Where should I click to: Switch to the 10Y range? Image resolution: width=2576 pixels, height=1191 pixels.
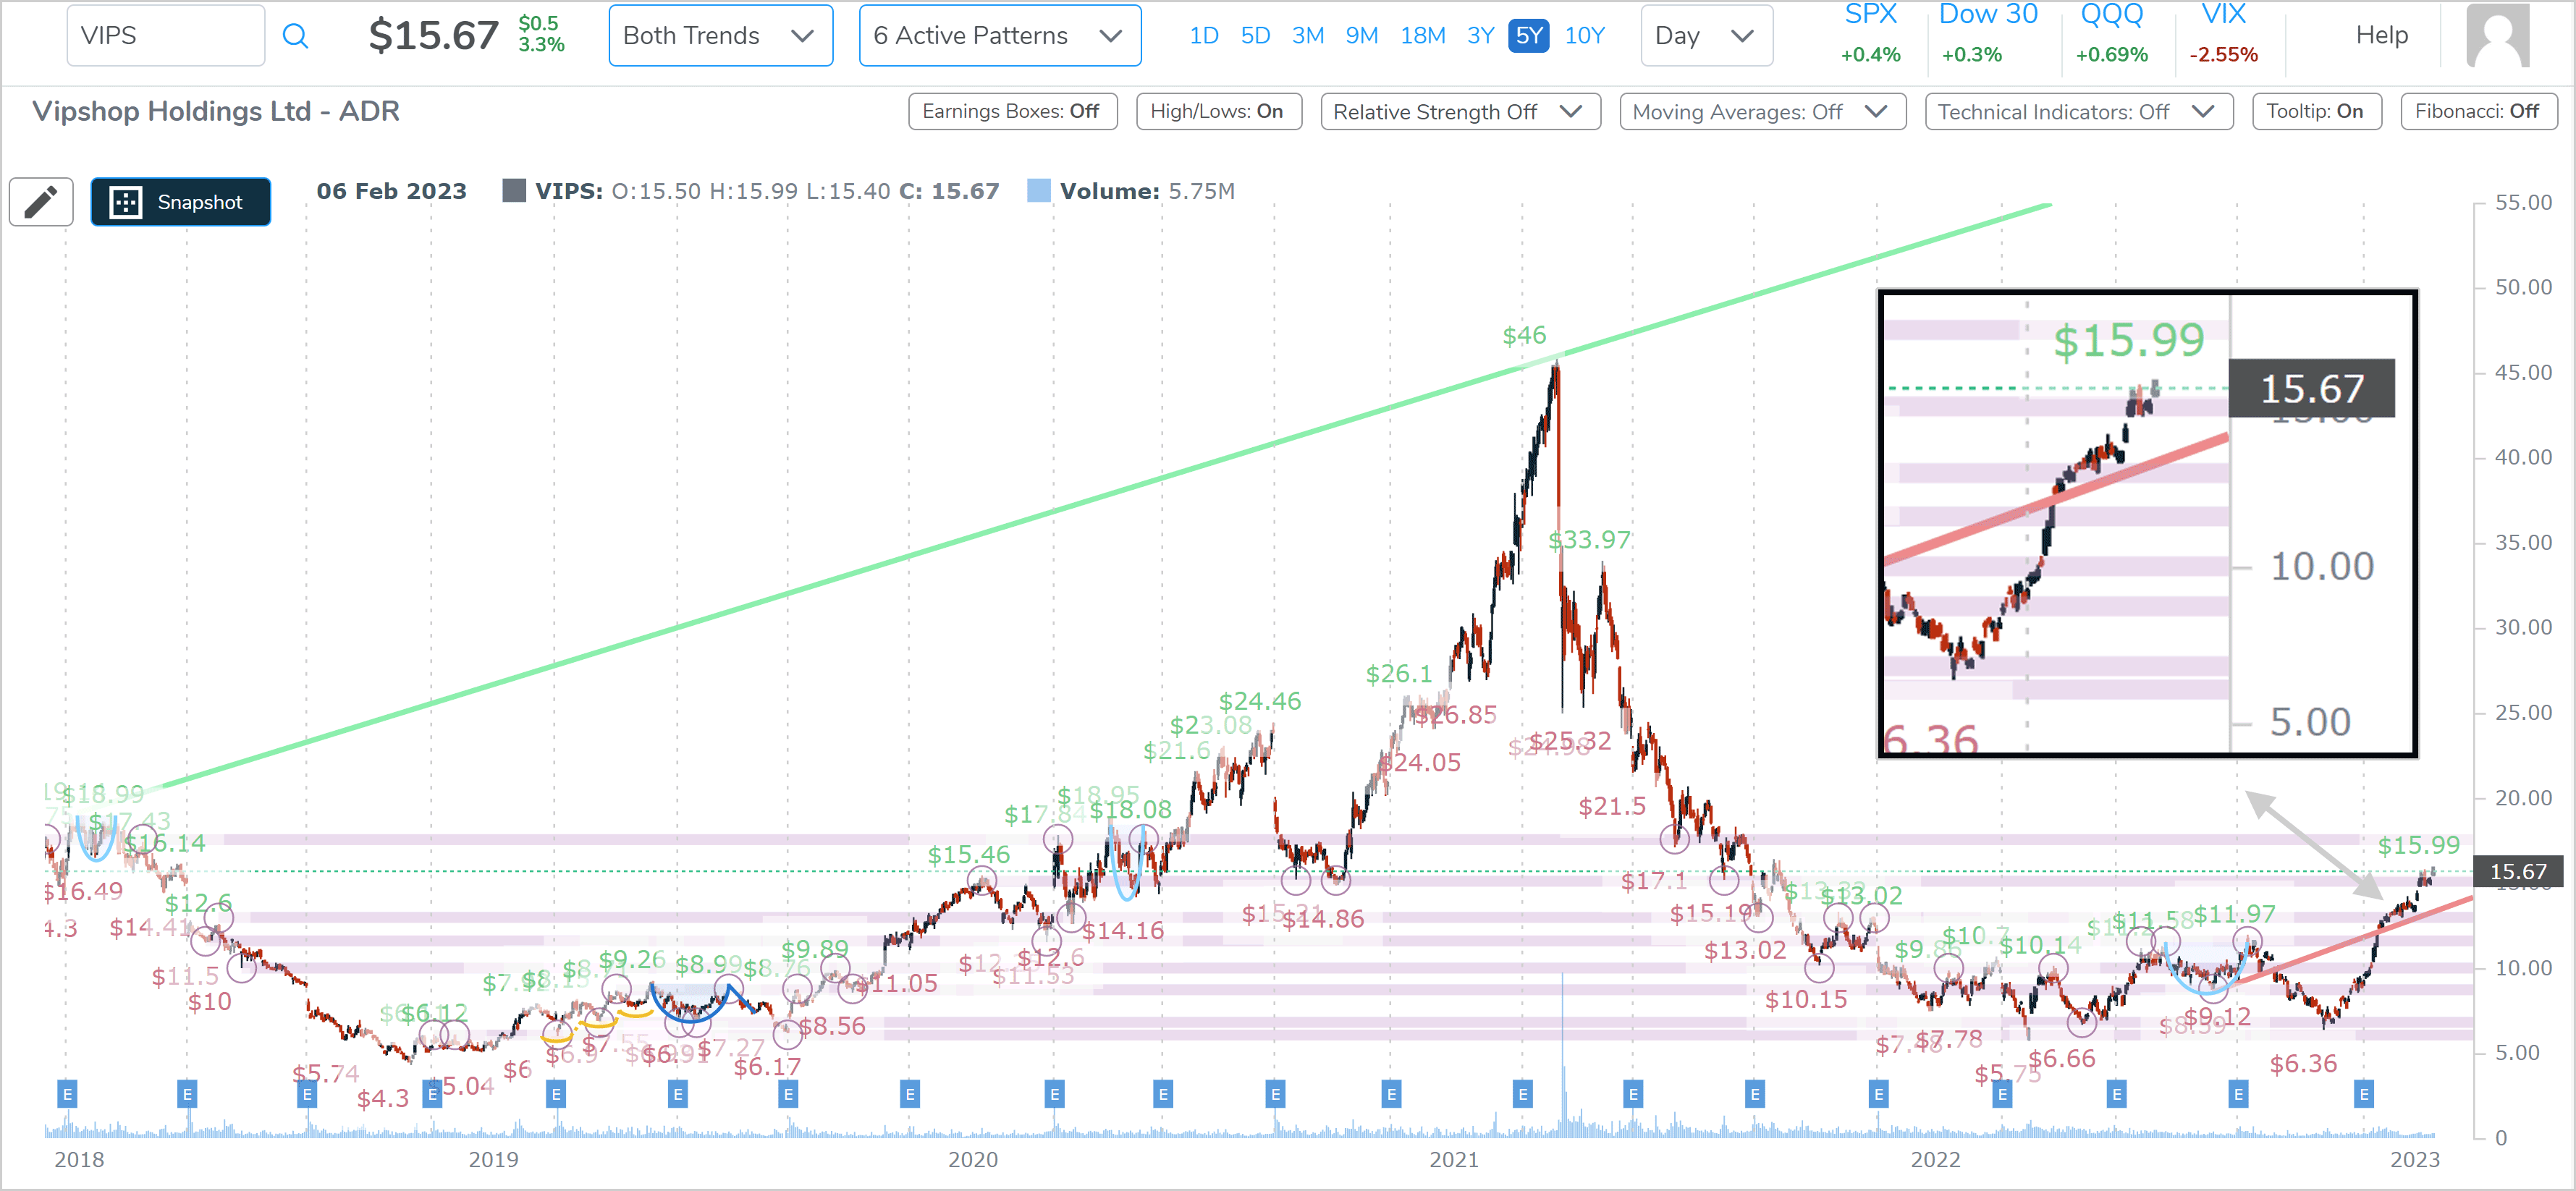pos(1584,36)
